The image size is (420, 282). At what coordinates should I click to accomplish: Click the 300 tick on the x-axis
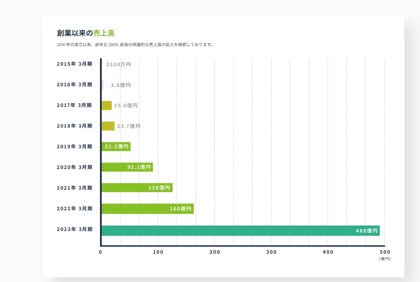click(271, 252)
